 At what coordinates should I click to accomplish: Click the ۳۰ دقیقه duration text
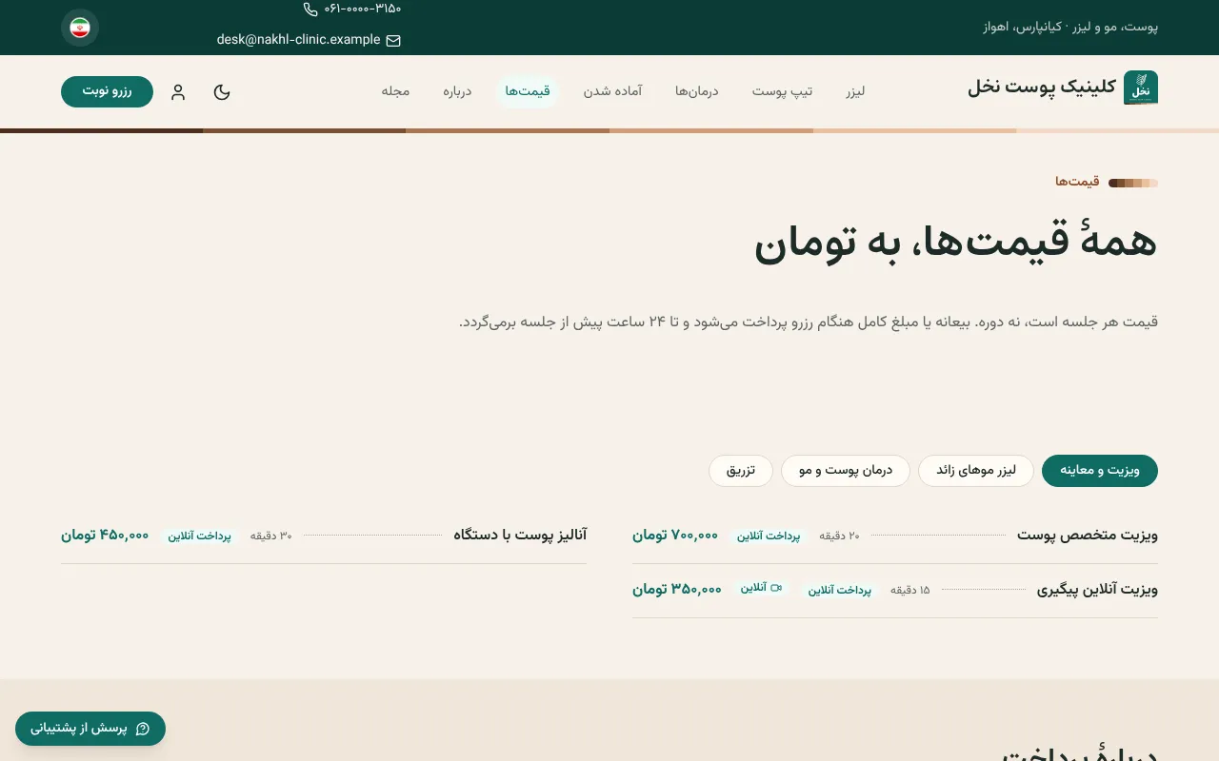[271, 537]
